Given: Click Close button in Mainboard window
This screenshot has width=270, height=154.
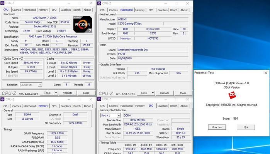Looking at the screenshot, I should 183,93.
